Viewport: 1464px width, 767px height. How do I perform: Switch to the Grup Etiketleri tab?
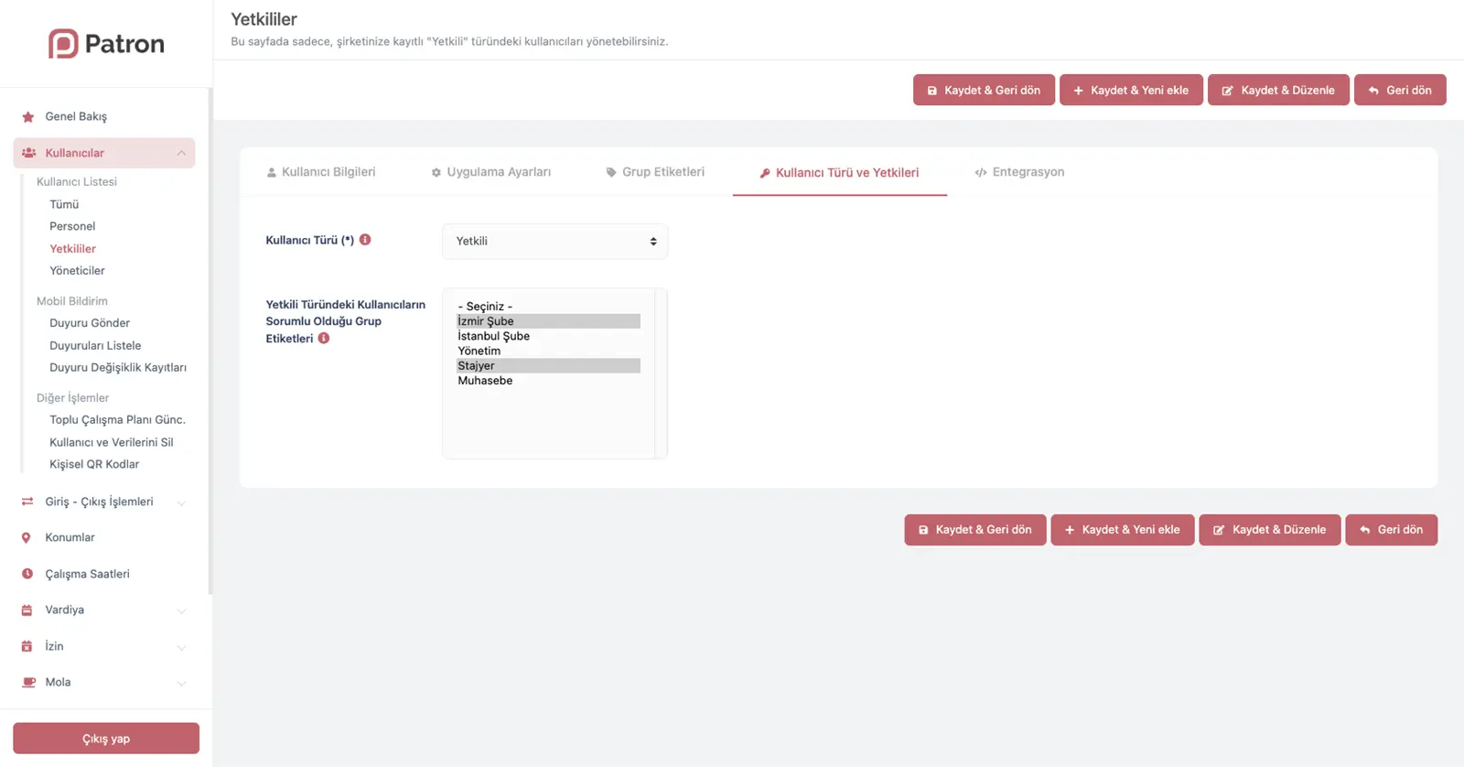click(x=655, y=172)
